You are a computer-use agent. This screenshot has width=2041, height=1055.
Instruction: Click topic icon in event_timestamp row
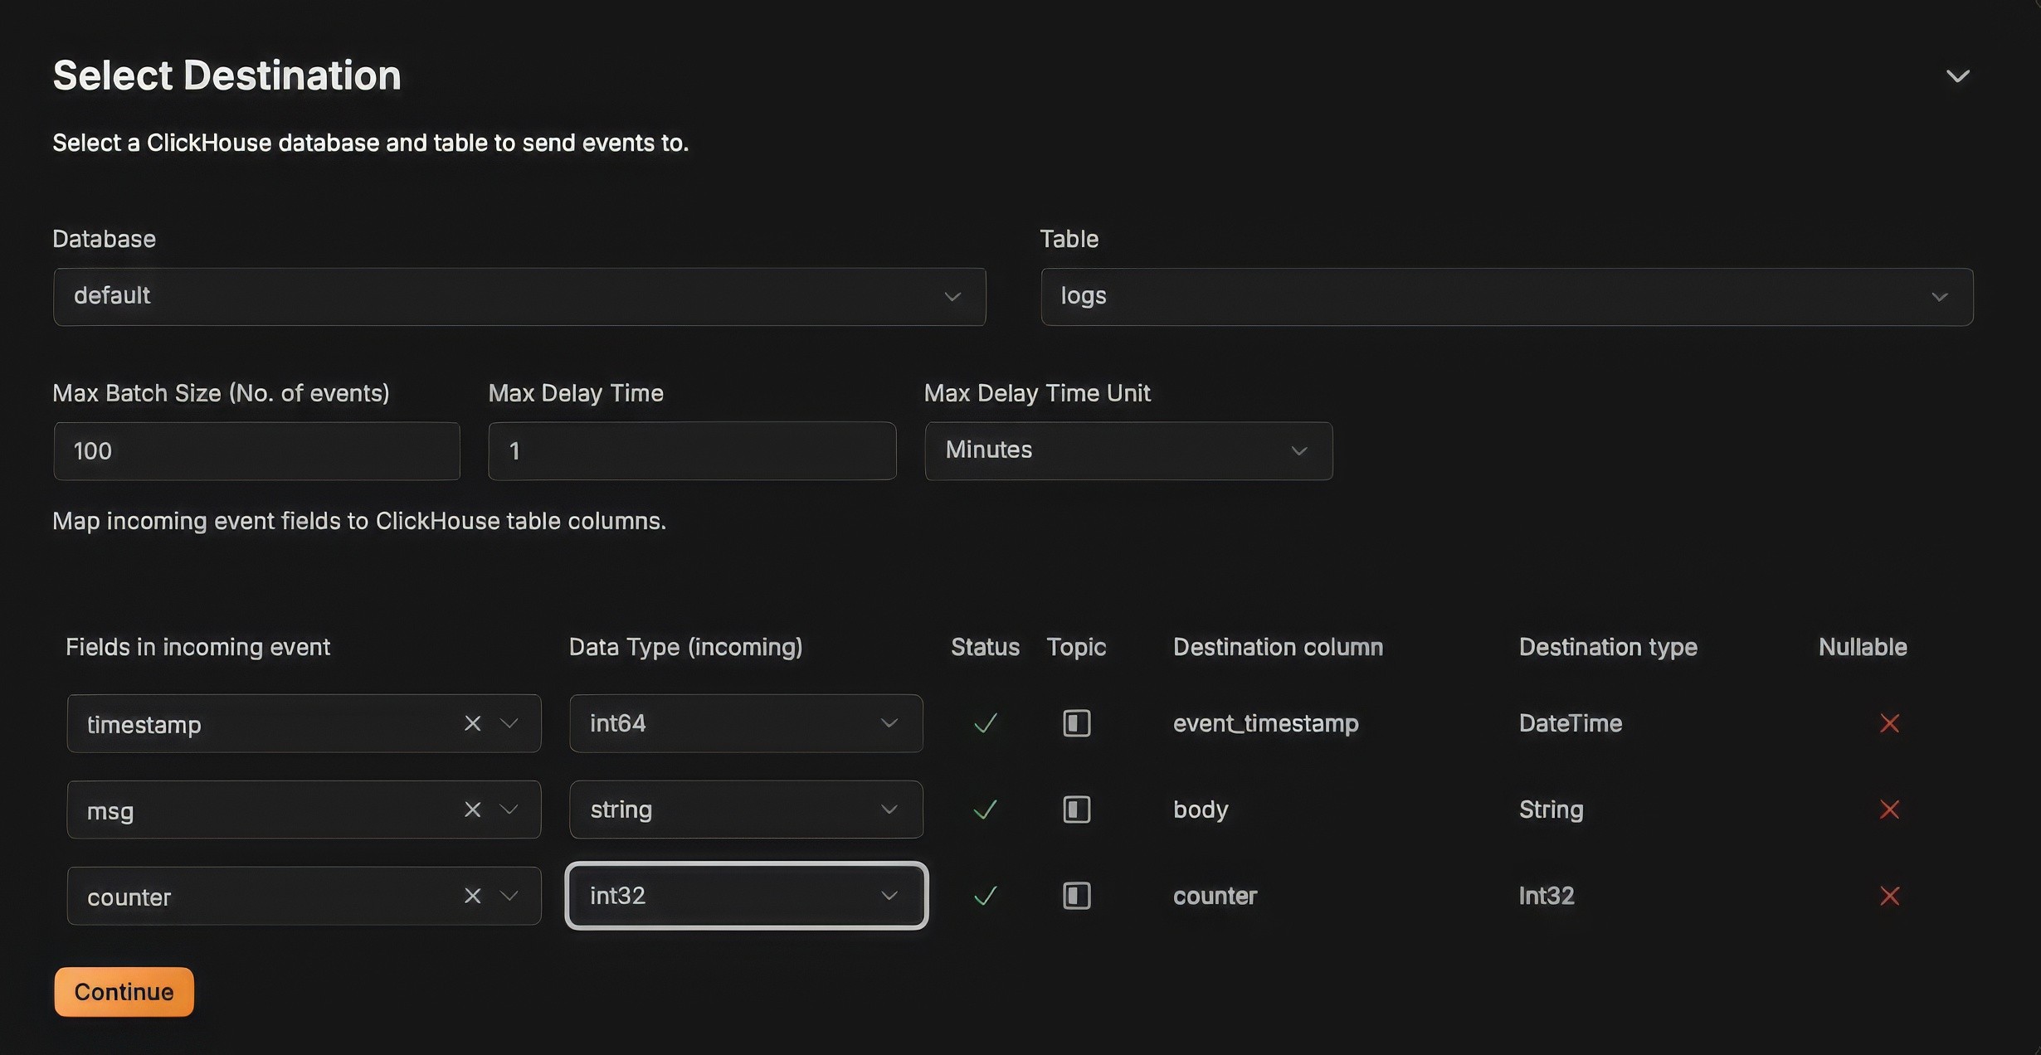pos(1076,723)
